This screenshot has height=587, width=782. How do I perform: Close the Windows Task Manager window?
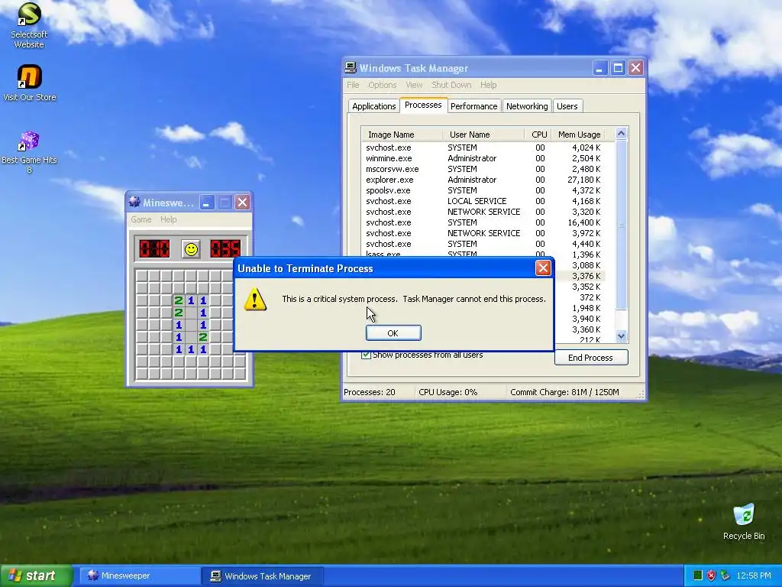pyautogui.click(x=635, y=68)
